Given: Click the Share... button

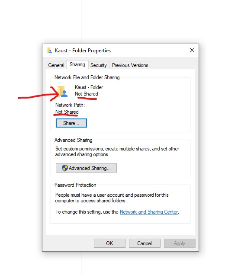Looking at the screenshot, I should coord(71,123).
